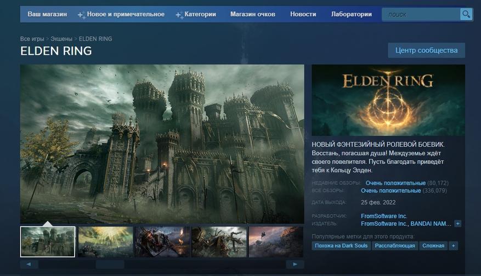Click the search magnifier icon
The width and height of the screenshot is (481, 276).
click(466, 14)
